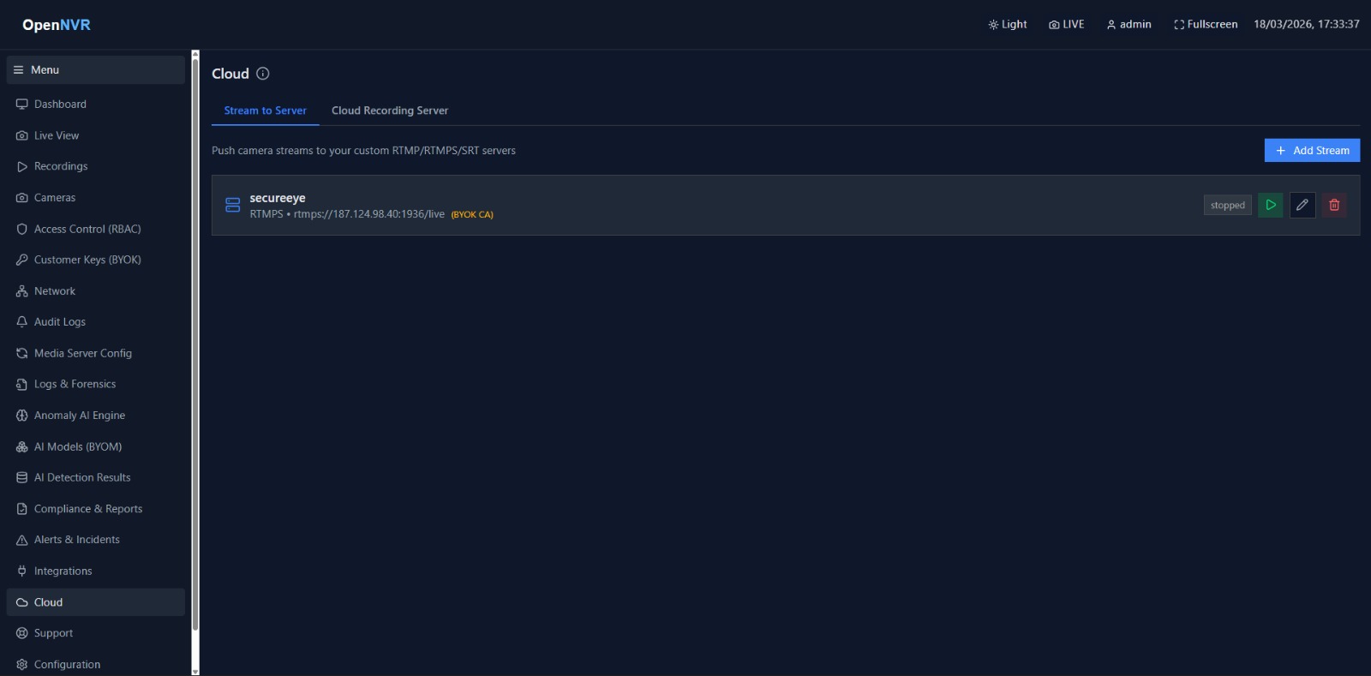1371x676 pixels.
Task: Select the Stream to Server tab
Action: 266,111
